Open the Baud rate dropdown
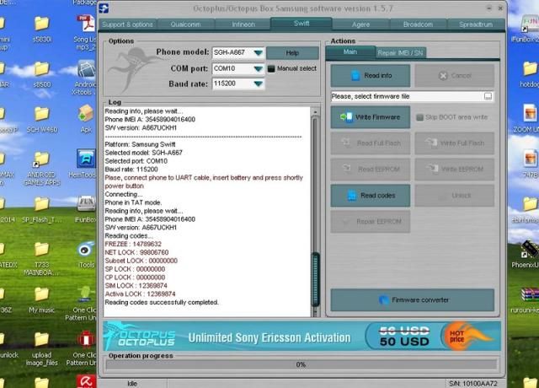The width and height of the screenshot is (539, 388). pos(258,84)
